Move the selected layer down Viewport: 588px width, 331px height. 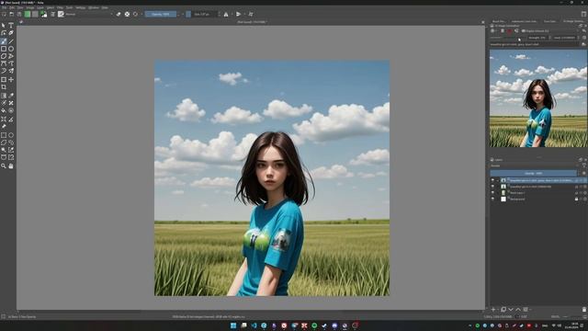(x=511, y=310)
